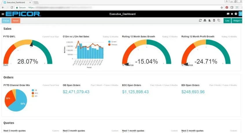Click the $1,125,898.43 ECC Open Orders amount
The image size is (245, 133).
coord(135,92)
